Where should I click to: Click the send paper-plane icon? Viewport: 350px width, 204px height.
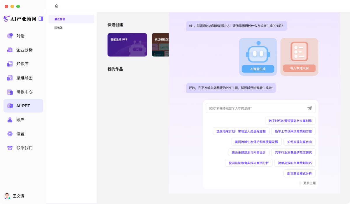(309, 108)
